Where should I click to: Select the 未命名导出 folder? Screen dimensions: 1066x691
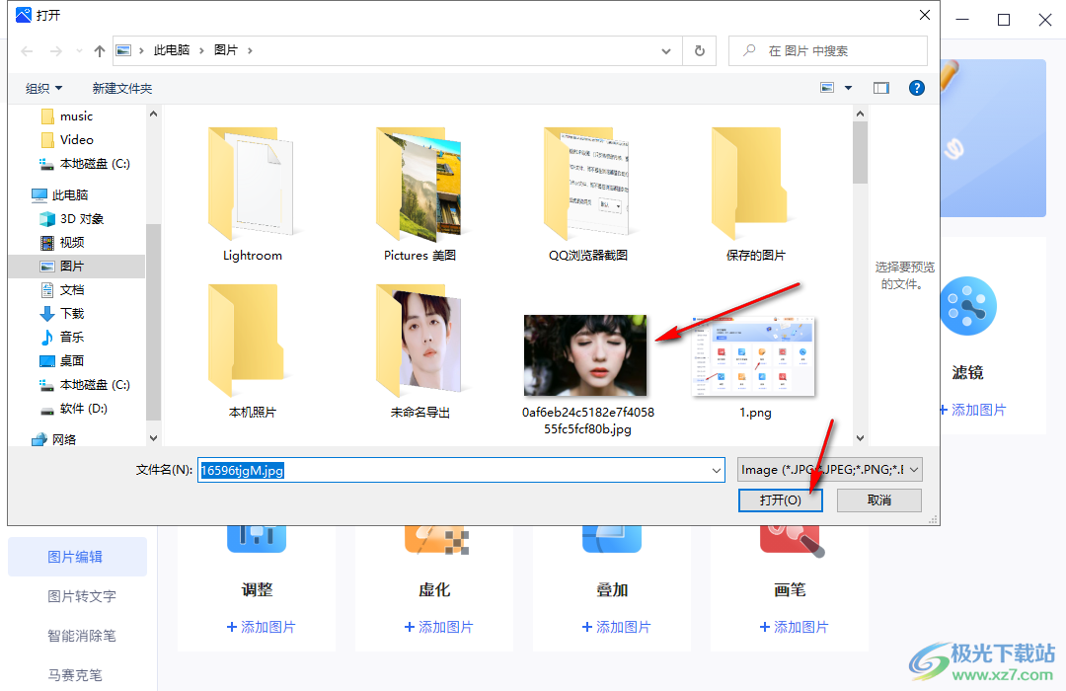(419, 351)
